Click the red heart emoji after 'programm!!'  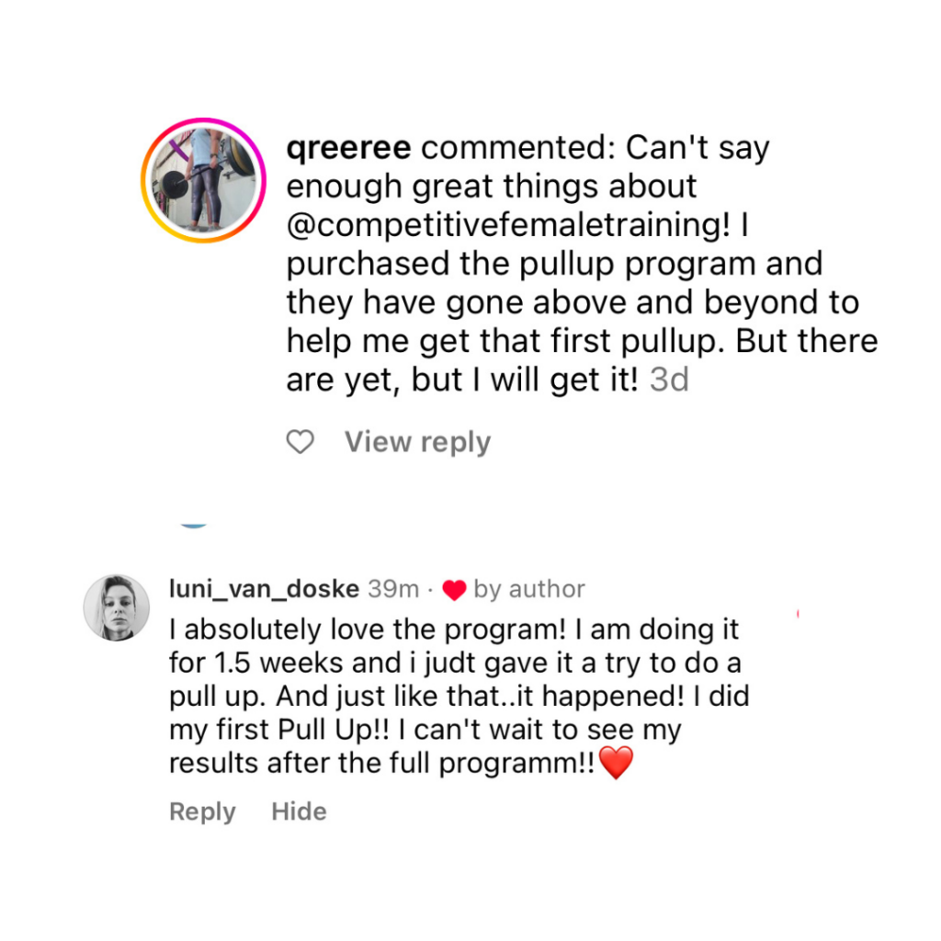(616, 763)
